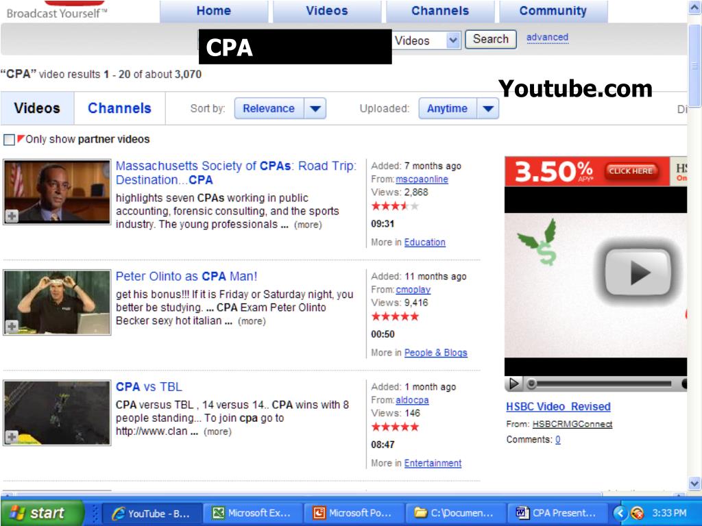Screen dimensions: 702x526
Task: Expand (more) on Massachusetts CPAs description
Action: click(308, 225)
